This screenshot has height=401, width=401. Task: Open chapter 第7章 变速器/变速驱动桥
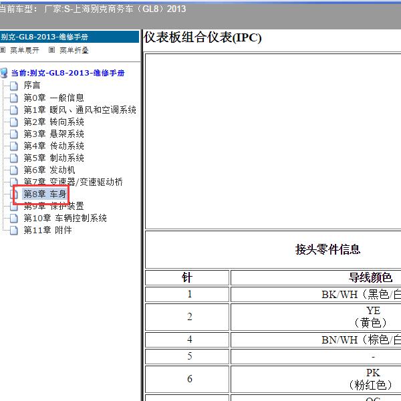[73, 182]
